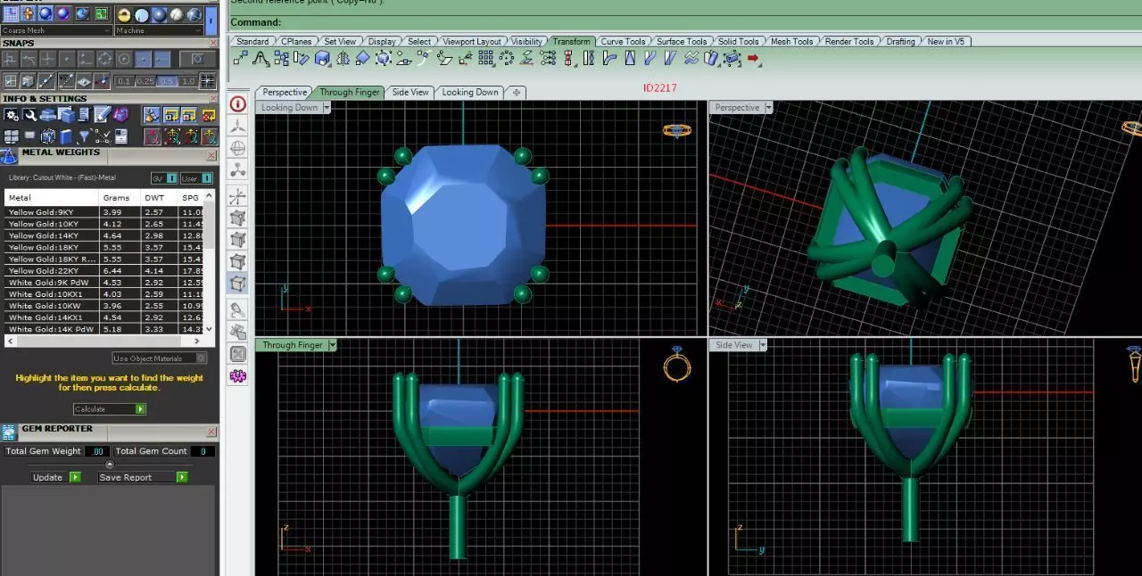Screen dimensions: 1142x576
Task: Click the grid snap icon beside the 1.0 value
Action: coord(207,81)
